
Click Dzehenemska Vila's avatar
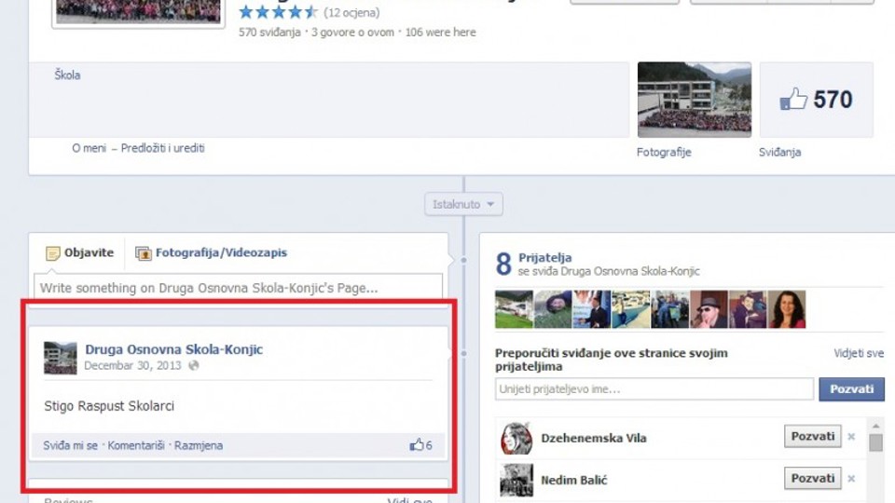coord(516,438)
